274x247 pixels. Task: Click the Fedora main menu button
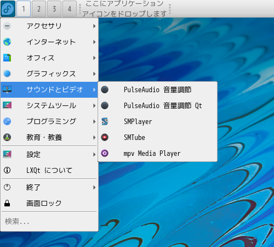pyautogui.click(x=8, y=9)
